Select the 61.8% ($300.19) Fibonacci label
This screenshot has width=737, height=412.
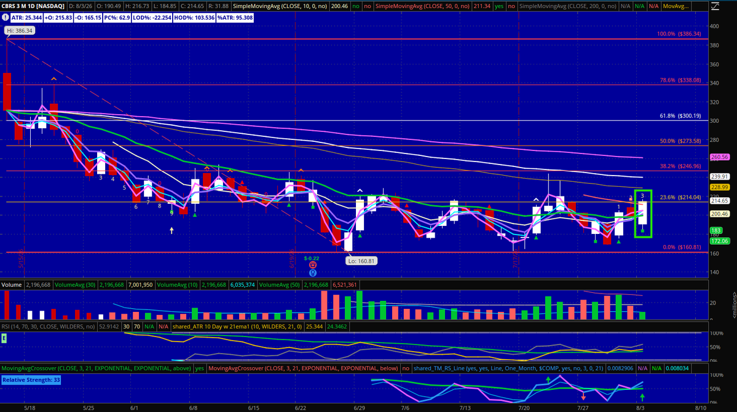tap(680, 115)
